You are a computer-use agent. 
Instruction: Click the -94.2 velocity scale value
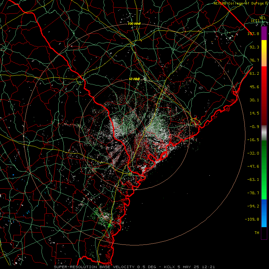pyautogui.click(x=253, y=206)
